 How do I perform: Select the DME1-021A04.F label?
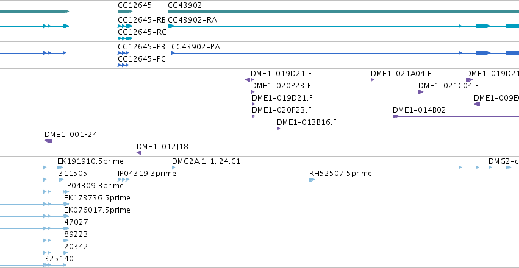pos(401,74)
